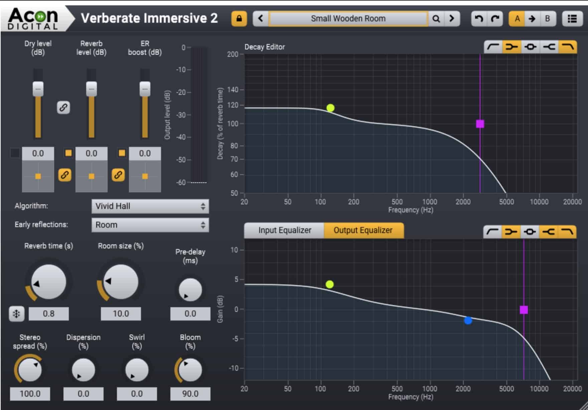Expand the Small Wooden Room preset browser
The width and height of the screenshot is (588, 410).
(x=349, y=19)
